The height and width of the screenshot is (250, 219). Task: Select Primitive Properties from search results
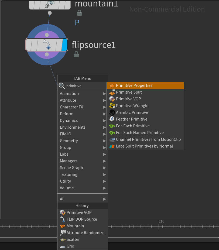(145, 85)
